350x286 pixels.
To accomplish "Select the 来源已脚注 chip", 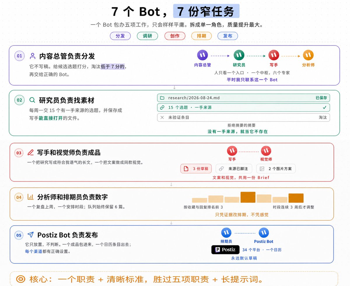I will pos(234,169).
